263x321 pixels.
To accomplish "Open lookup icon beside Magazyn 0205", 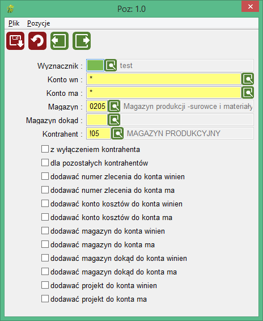I will 114,106.
